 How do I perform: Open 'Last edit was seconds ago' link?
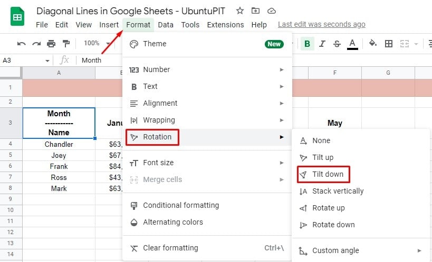tap(322, 25)
